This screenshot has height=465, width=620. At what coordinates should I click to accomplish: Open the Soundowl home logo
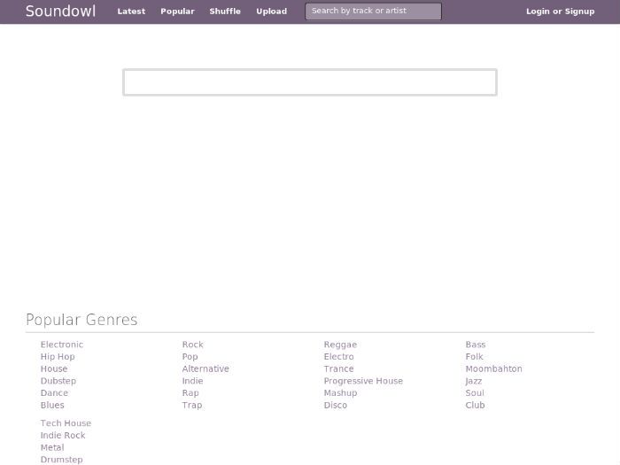(x=60, y=11)
